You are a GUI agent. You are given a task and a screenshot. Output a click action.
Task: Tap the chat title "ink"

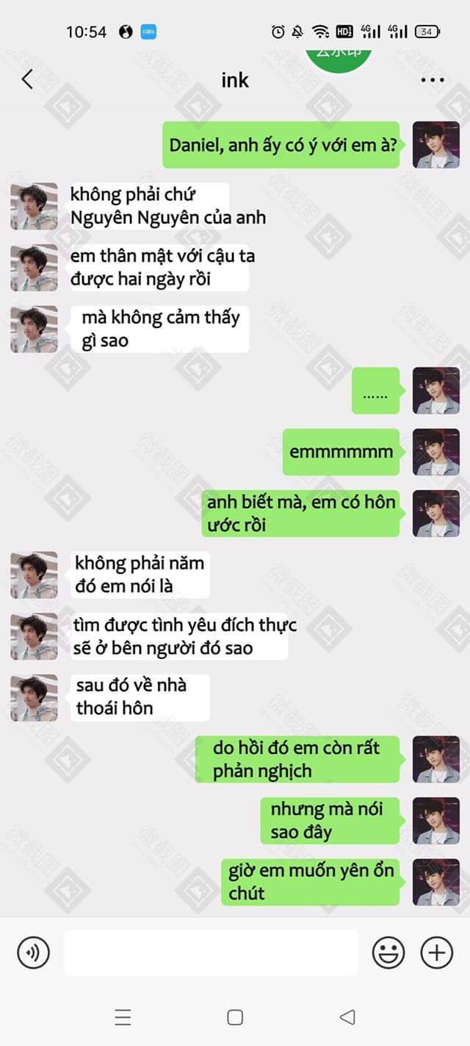[x=235, y=79]
